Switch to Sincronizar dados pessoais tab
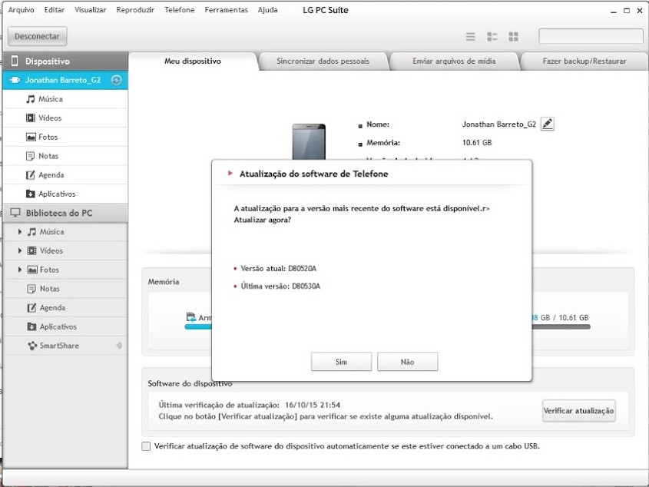Screen dimensions: 649x487 click(323, 61)
